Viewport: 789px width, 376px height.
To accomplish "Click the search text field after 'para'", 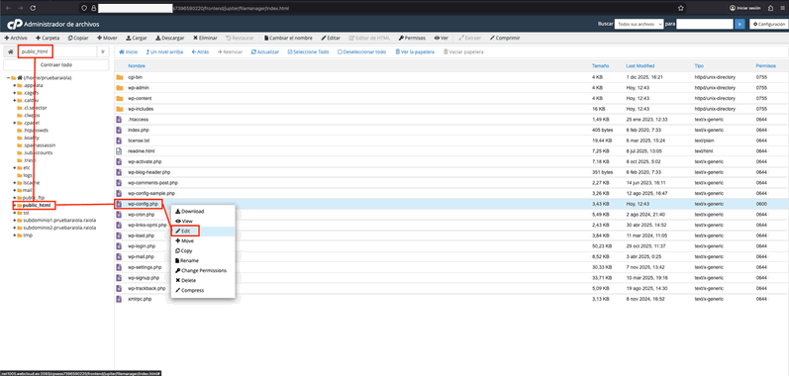I will coord(705,24).
